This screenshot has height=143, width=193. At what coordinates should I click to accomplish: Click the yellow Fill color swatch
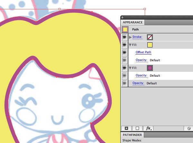point(150,45)
